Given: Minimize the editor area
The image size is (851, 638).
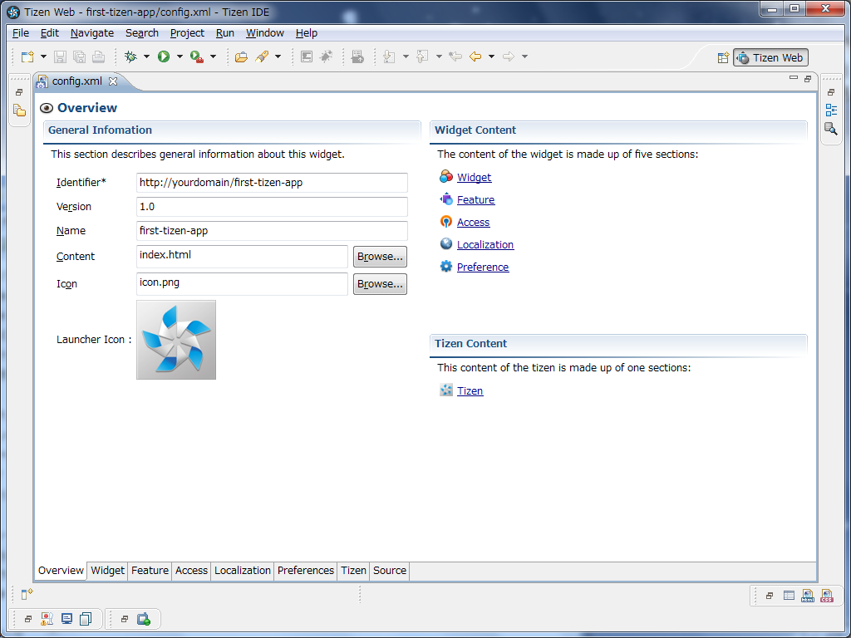Looking at the screenshot, I should (794, 78).
